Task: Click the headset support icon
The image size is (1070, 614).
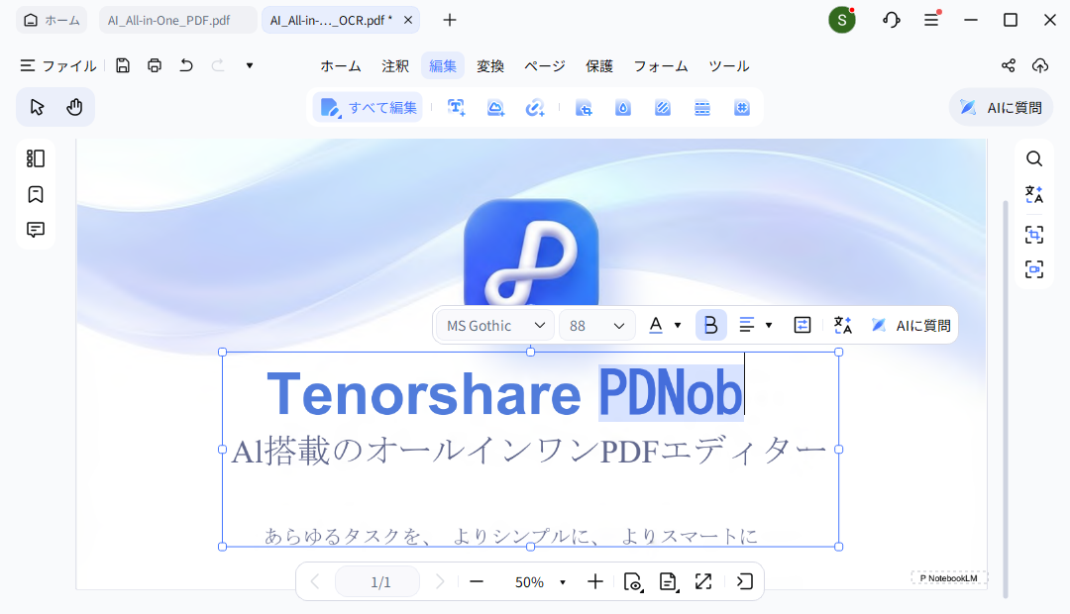Action: 892,20
